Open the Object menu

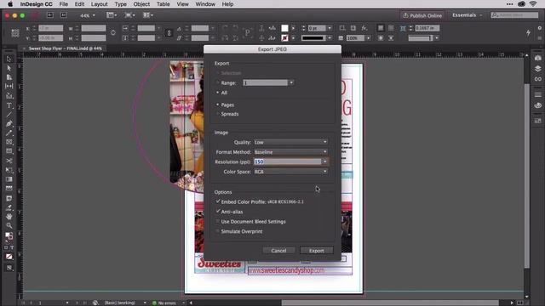click(x=141, y=4)
